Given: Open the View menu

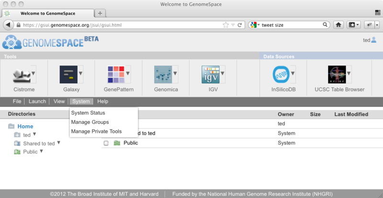Looking at the screenshot, I should pyautogui.click(x=59, y=101).
